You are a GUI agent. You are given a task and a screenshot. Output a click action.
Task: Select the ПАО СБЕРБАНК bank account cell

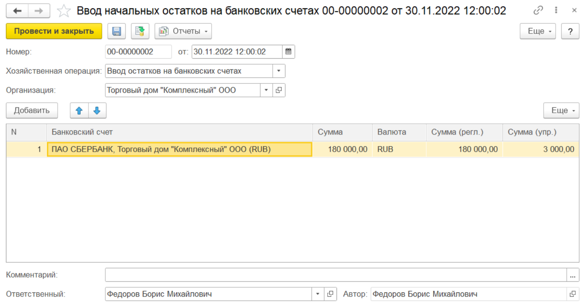tap(179, 150)
